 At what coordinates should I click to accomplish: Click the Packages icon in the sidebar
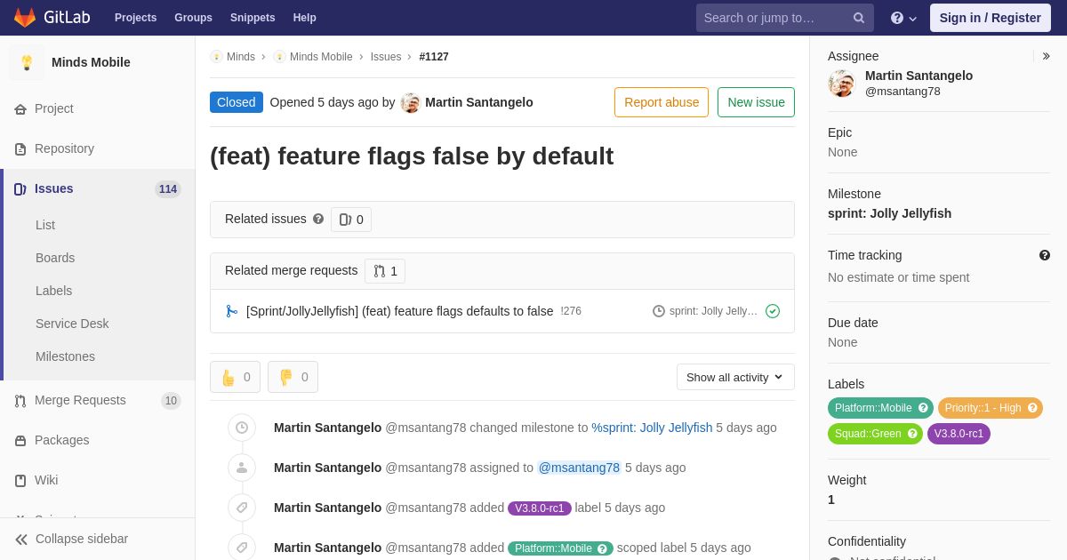(x=20, y=440)
